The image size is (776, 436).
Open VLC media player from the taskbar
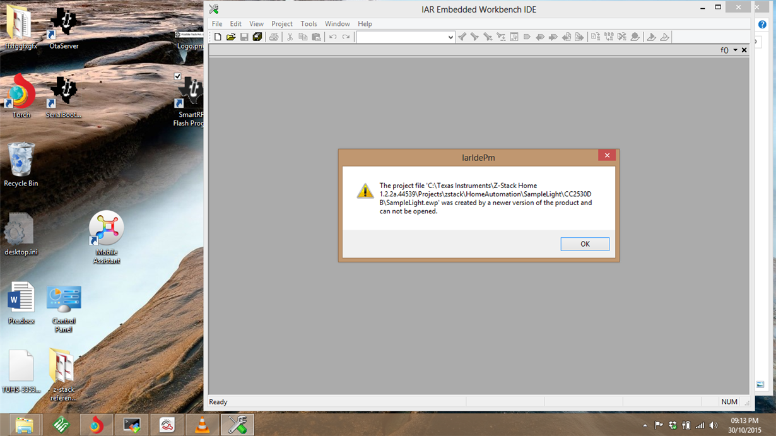pyautogui.click(x=202, y=425)
